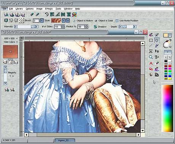The width and height of the screenshot is (175, 144).
Task: Select the red squiggle tool
Action: click(151, 69)
